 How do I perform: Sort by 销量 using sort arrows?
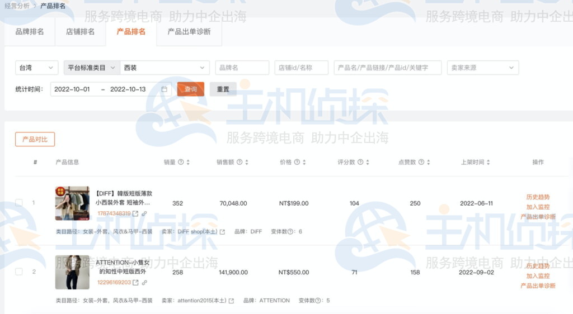[x=188, y=162]
